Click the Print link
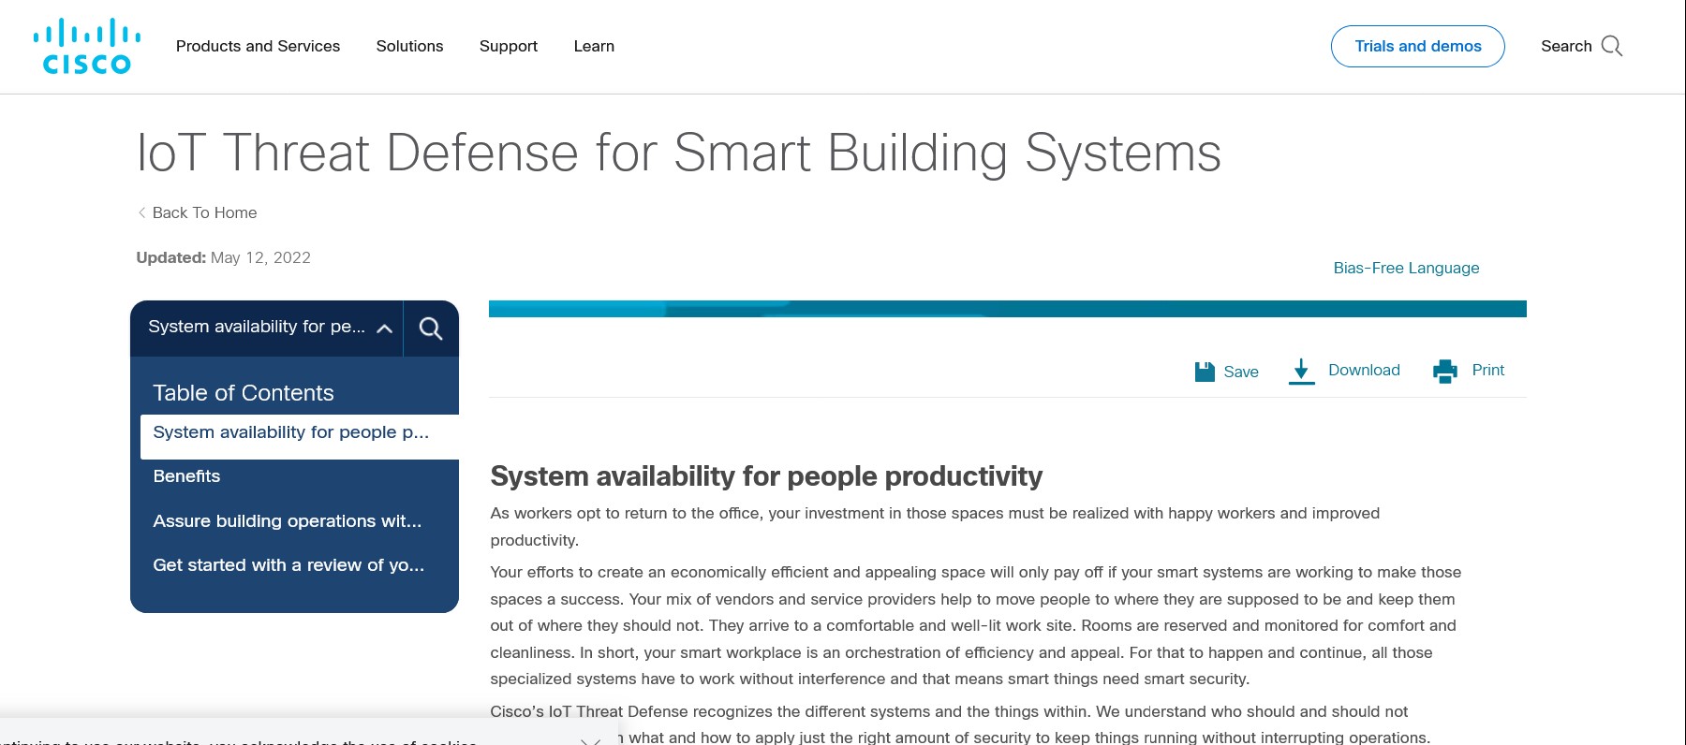Viewport: 1686px width, 745px height. click(1487, 370)
